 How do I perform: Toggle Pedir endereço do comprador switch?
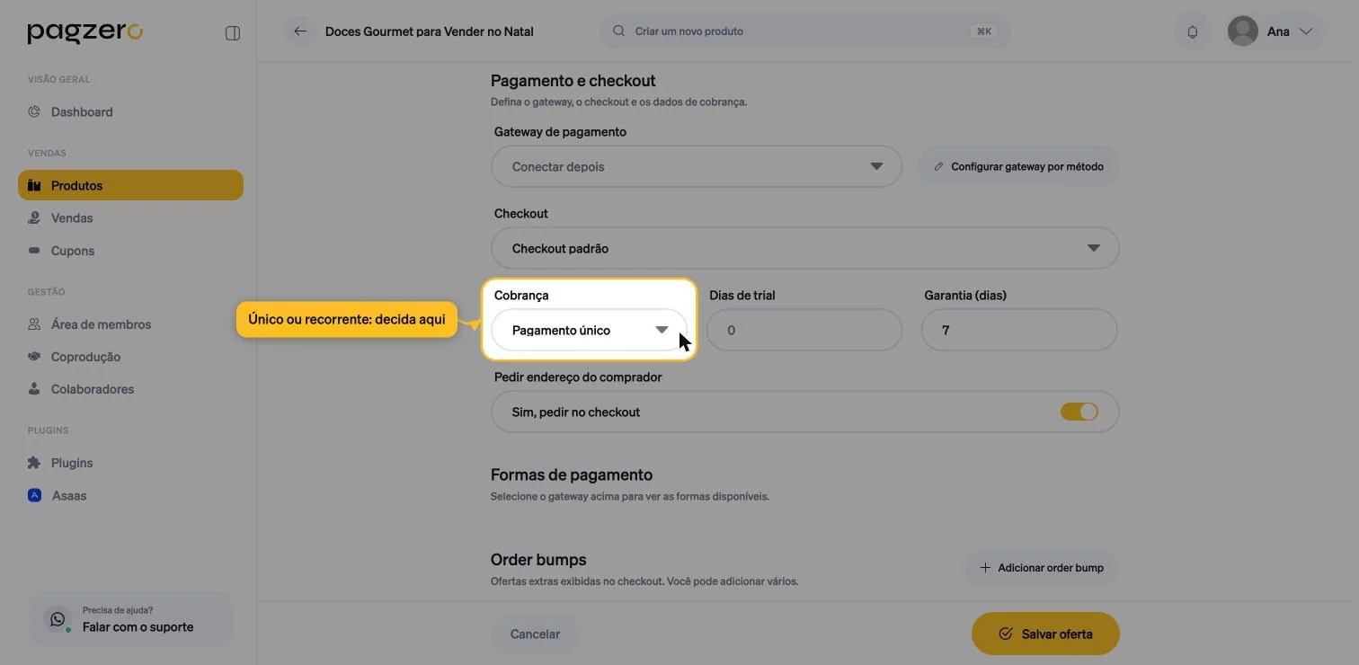point(1079,412)
